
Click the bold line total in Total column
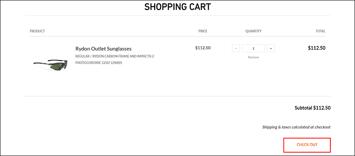(317, 48)
